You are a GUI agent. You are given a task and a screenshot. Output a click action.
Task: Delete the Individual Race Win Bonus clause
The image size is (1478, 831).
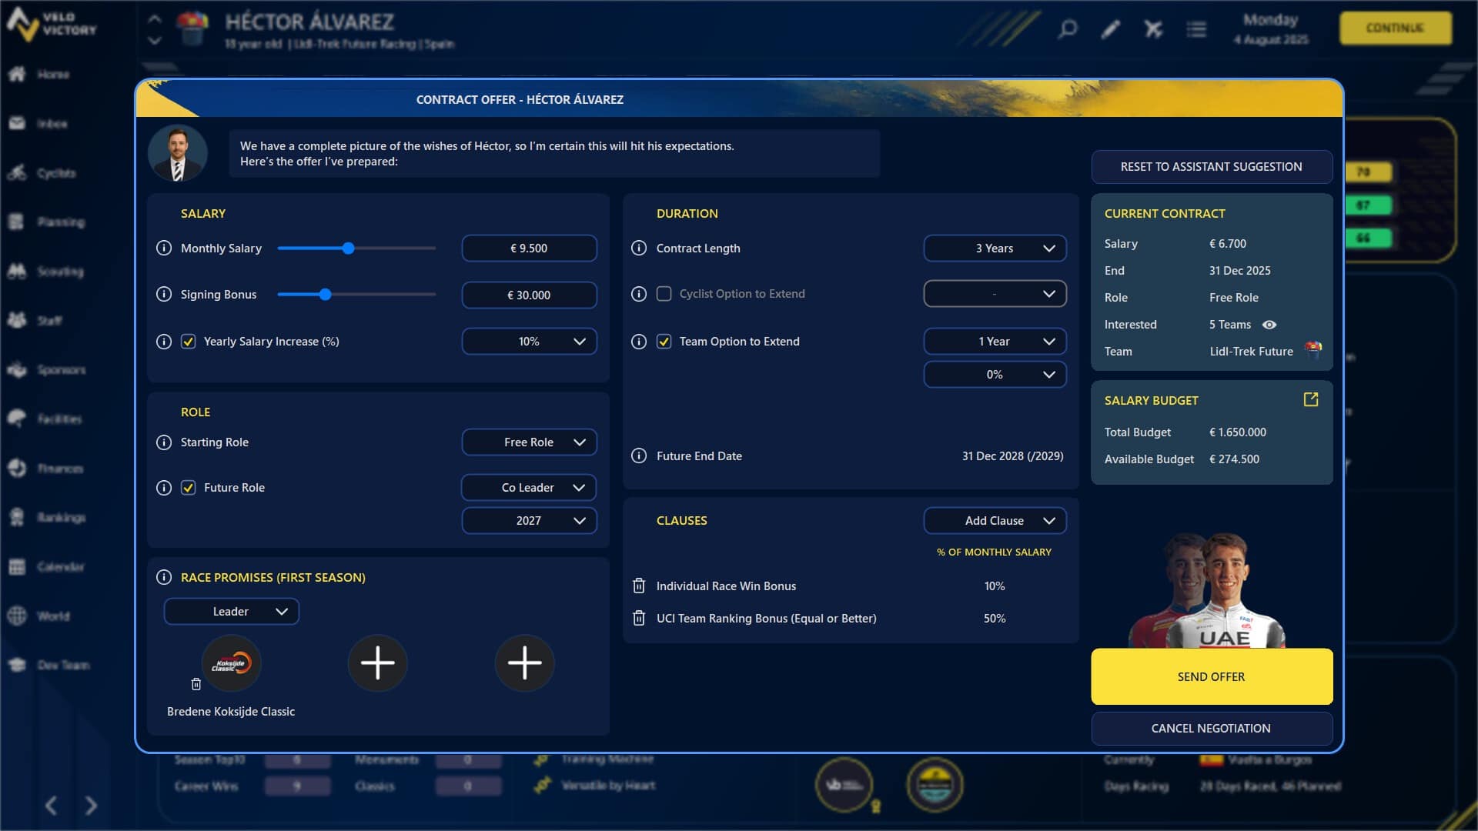638,586
